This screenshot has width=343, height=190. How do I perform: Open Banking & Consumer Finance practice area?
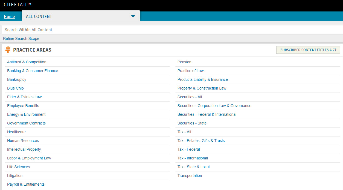(x=33, y=71)
